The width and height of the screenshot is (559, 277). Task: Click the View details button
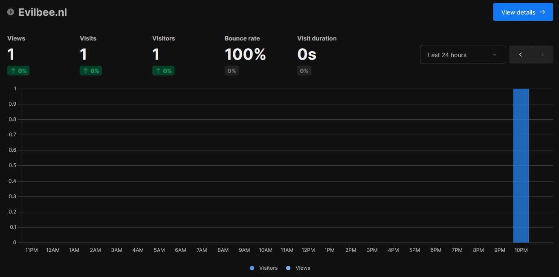(x=523, y=12)
